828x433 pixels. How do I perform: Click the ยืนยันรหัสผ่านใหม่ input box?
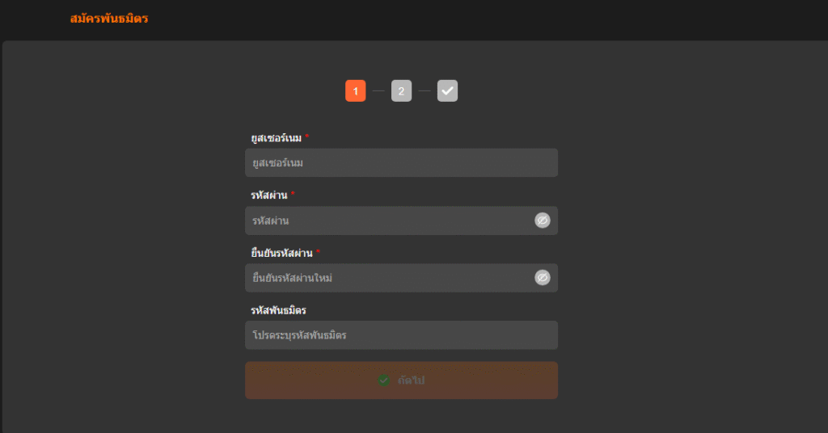click(388, 278)
